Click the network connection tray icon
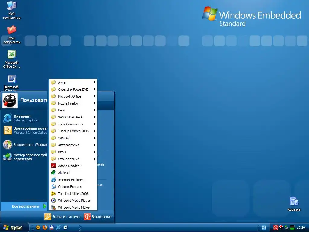This screenshot has width=309, height=232. click(x=287, y=227)
